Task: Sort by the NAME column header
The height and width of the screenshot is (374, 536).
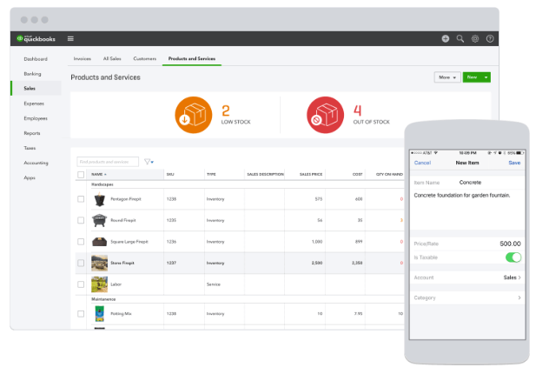Action: (x=99, y=175)
